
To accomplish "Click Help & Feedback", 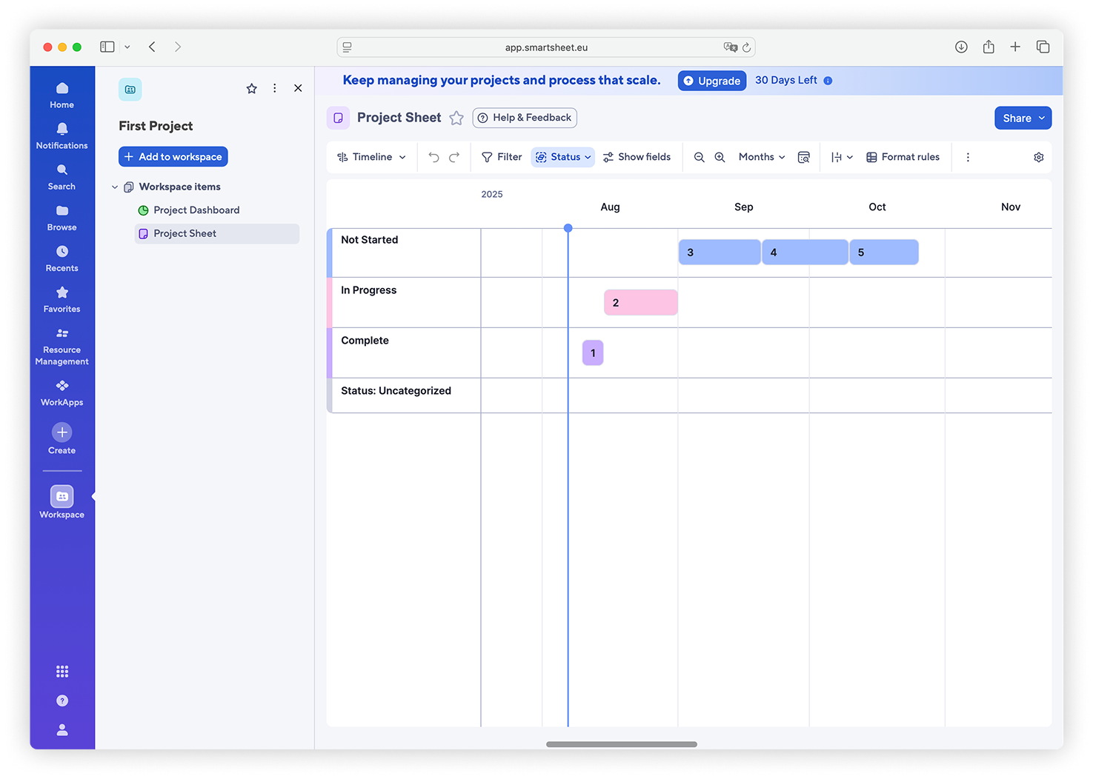I will pos(524,118).
